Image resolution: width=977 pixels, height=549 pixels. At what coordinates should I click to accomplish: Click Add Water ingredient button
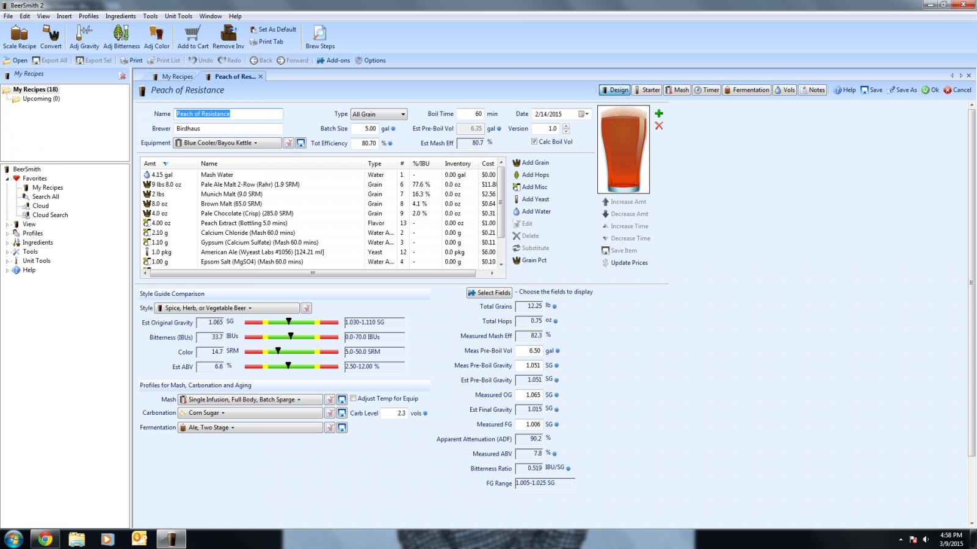point(531,212)
